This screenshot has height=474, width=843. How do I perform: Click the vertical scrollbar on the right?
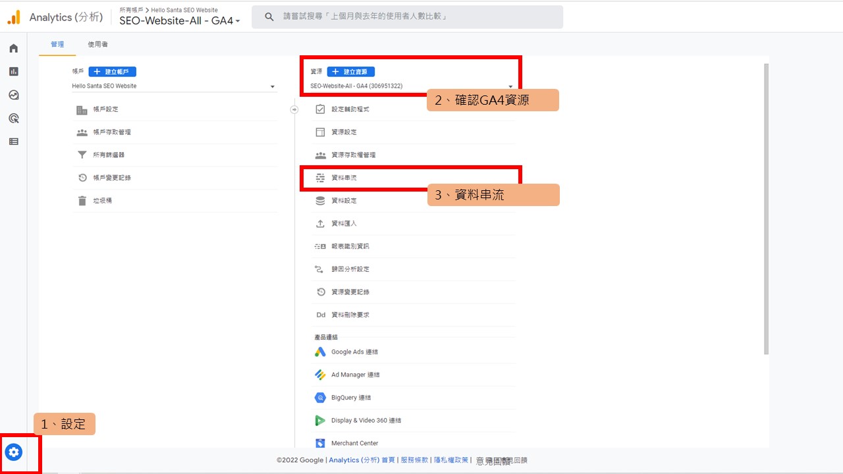[x=766, y=209]
